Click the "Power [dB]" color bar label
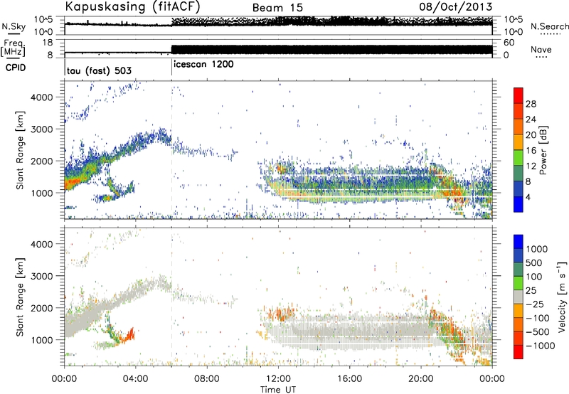 pyautogui.click(x=543, y=150)
